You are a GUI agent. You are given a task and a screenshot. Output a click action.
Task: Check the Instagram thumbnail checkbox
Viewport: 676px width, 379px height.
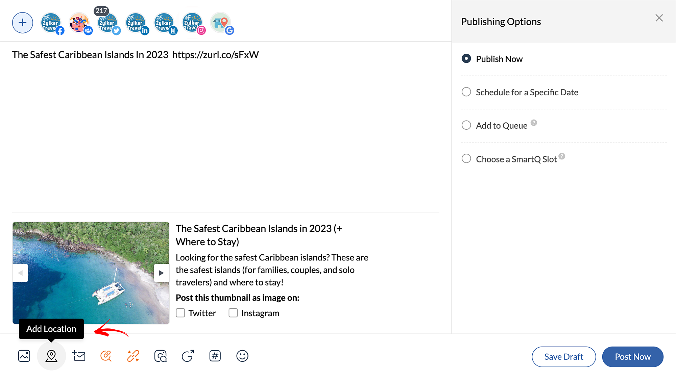pos(233,313)
